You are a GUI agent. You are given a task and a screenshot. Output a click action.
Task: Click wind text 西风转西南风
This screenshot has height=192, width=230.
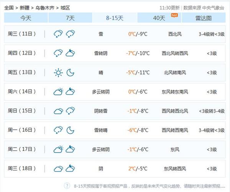(x=175, y=130)
